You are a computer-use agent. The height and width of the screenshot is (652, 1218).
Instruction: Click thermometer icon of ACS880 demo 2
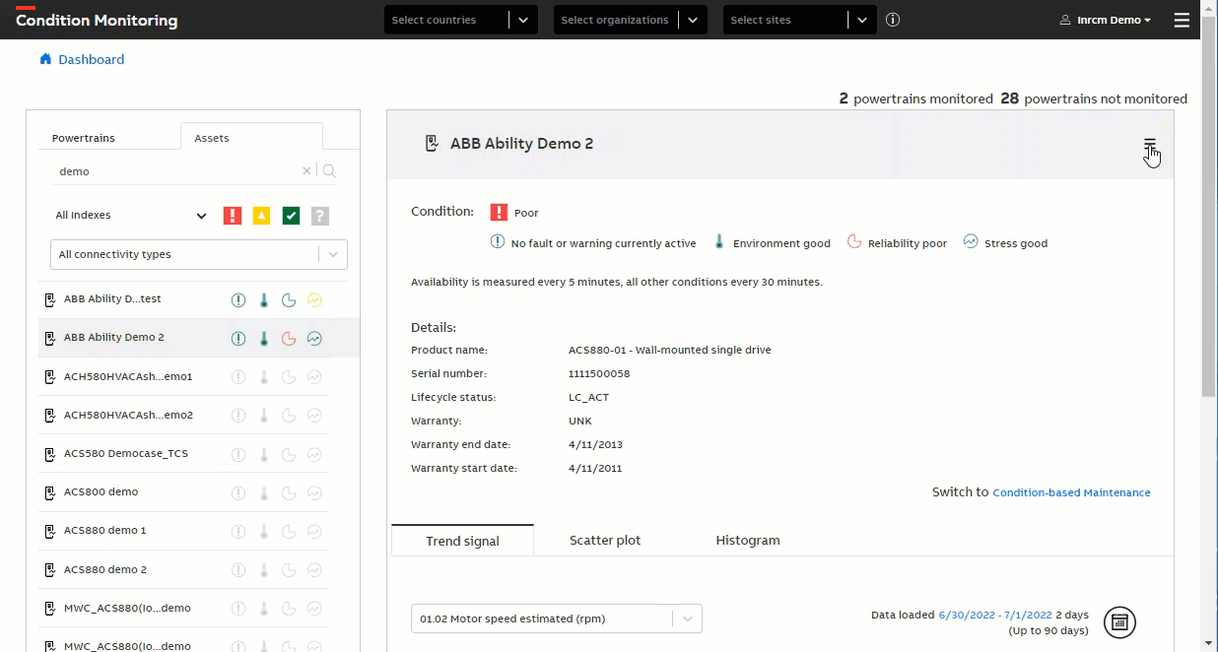point(264,570)
